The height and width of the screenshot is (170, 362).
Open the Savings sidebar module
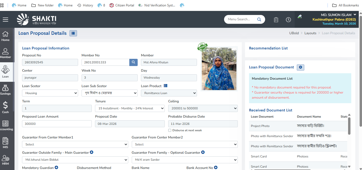[x=5, y=90]
